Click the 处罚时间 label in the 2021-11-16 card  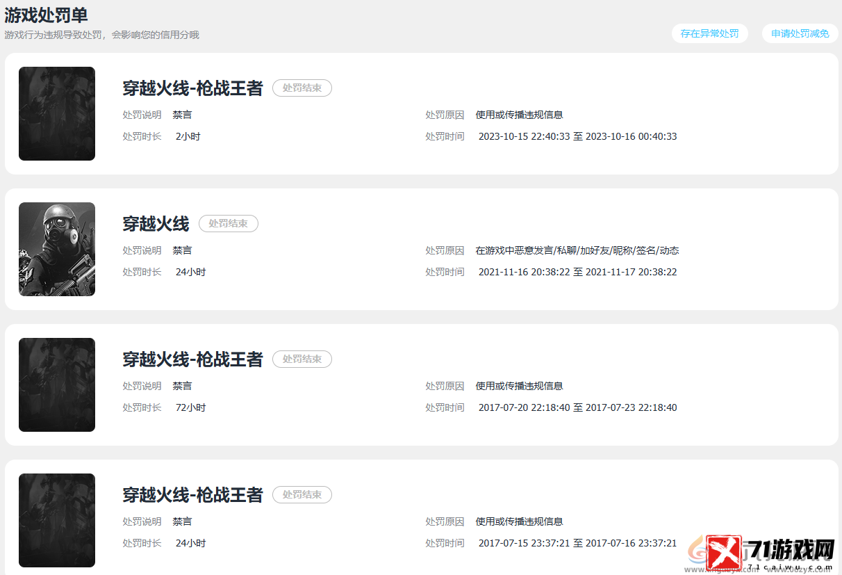point(445,273)
